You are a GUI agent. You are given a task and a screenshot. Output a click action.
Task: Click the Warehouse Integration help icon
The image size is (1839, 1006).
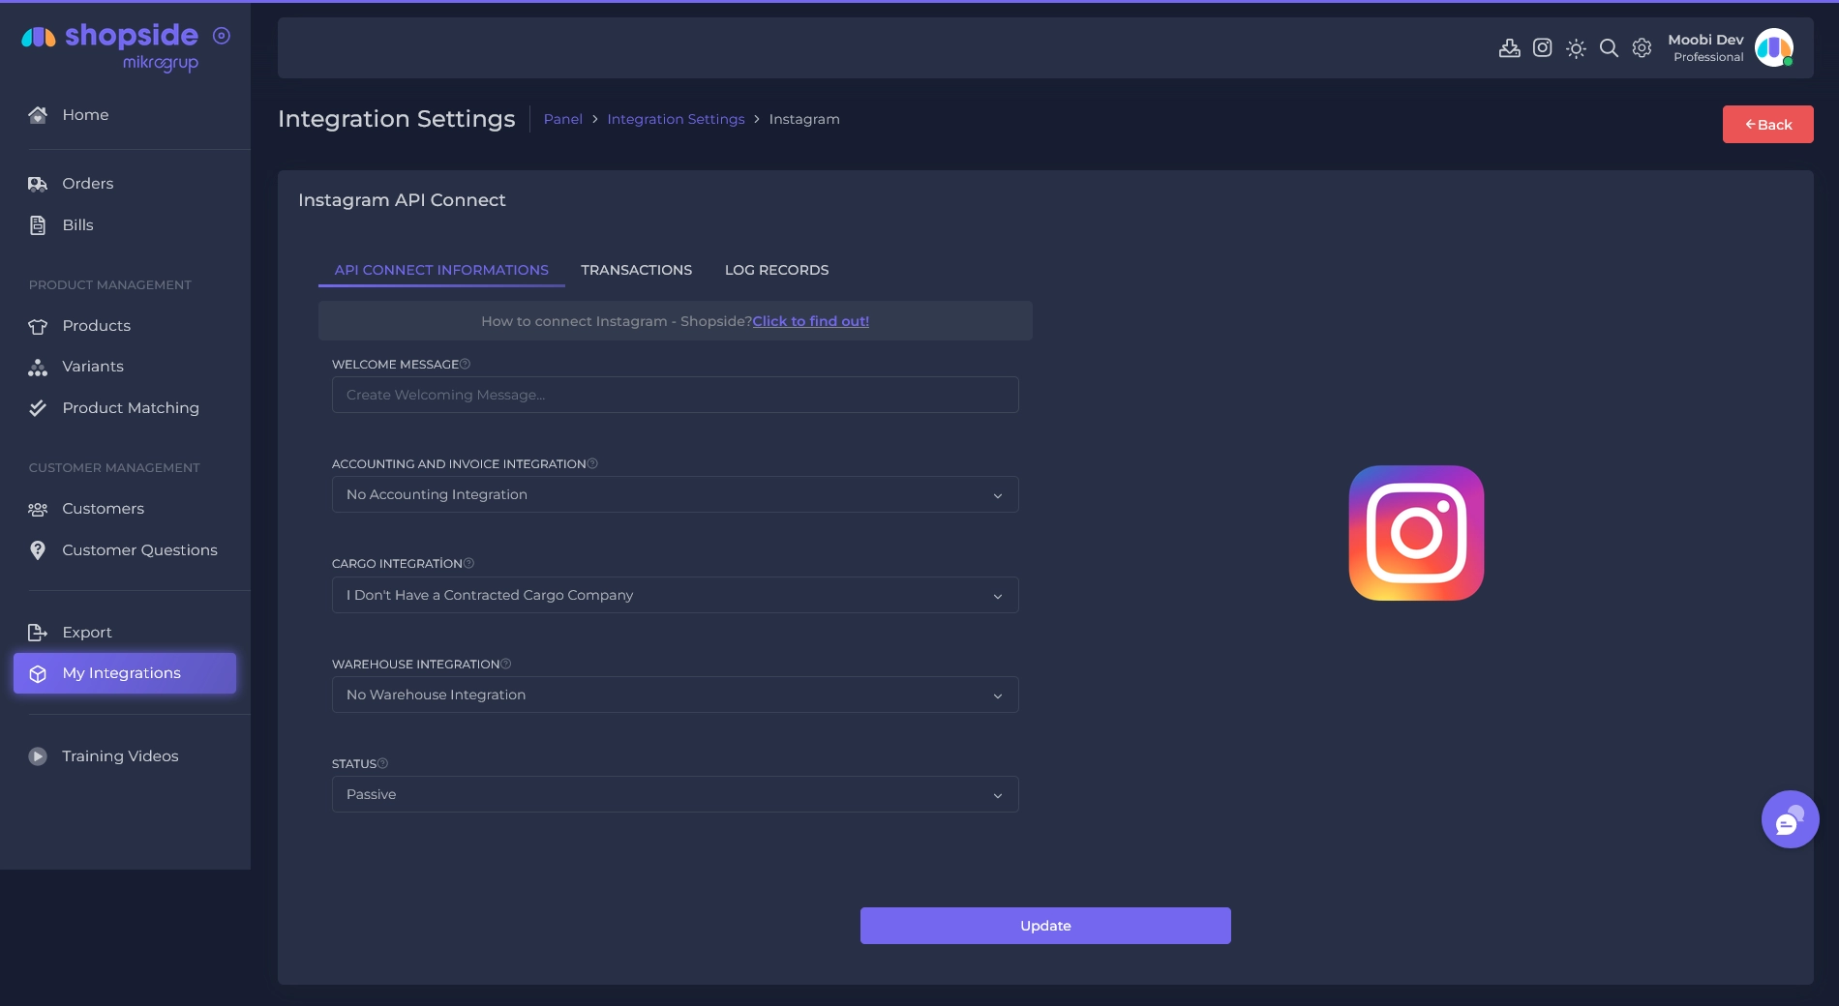pyautogui.click(x=506, y=664)
